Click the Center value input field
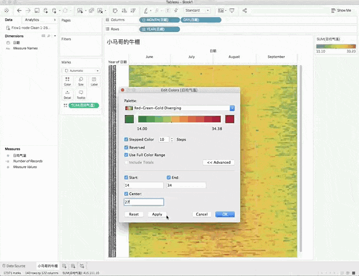Viewport: 359px width, 276px height. click(144, 202)
